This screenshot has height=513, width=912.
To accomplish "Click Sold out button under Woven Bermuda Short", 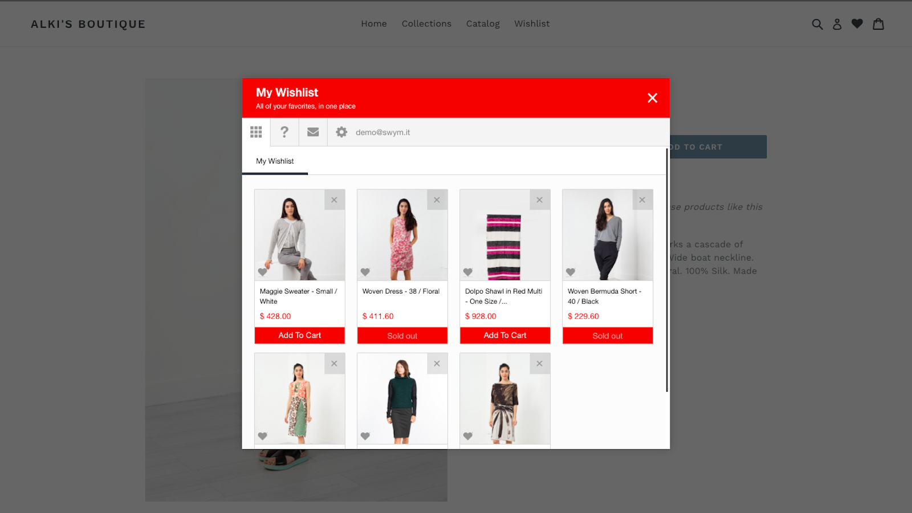I will (608, 335).
